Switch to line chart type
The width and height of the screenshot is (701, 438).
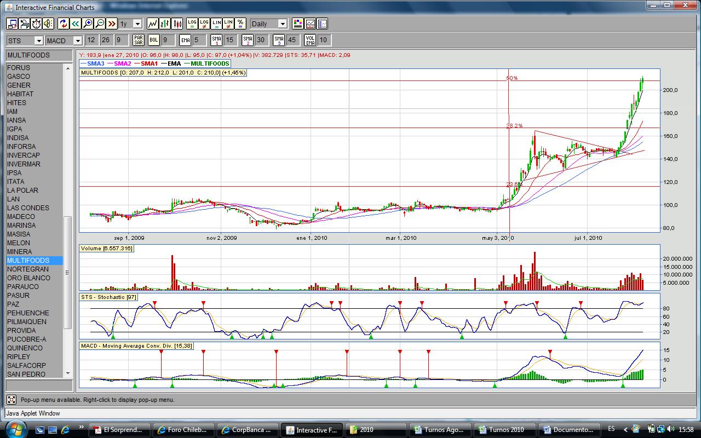(152, 24)
